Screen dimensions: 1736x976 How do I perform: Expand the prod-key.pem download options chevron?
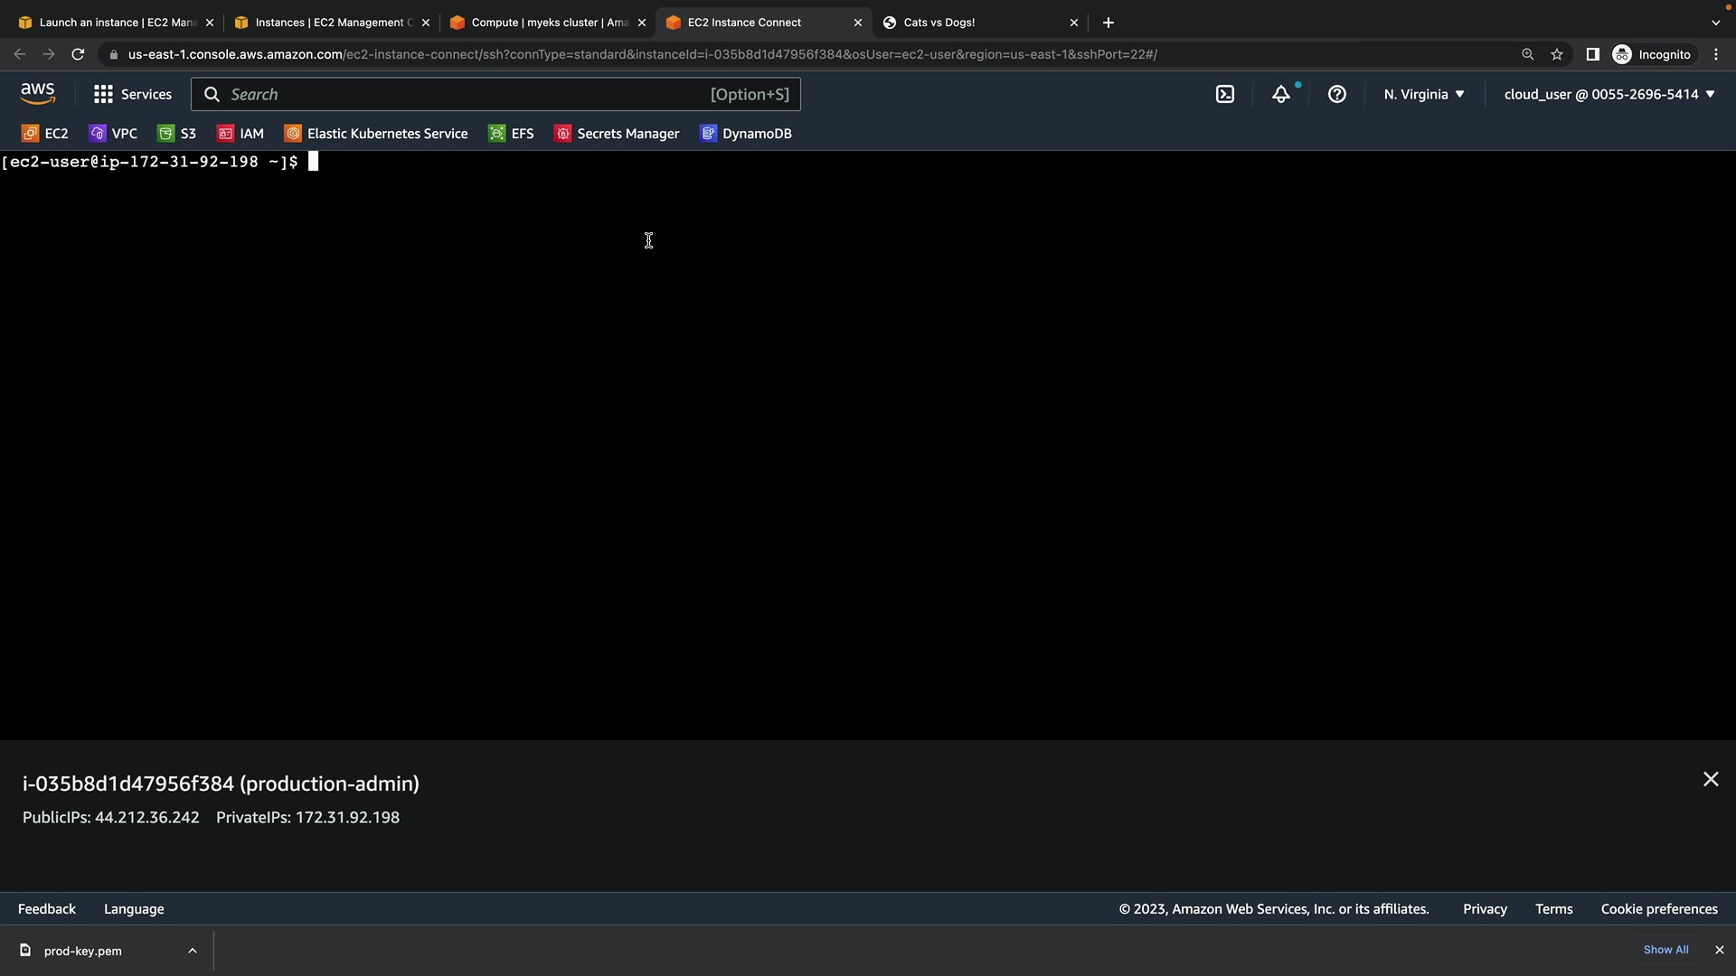(193, 951)
